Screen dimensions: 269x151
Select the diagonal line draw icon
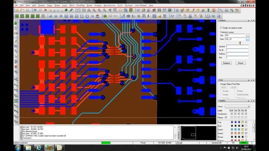pos(221,10)
